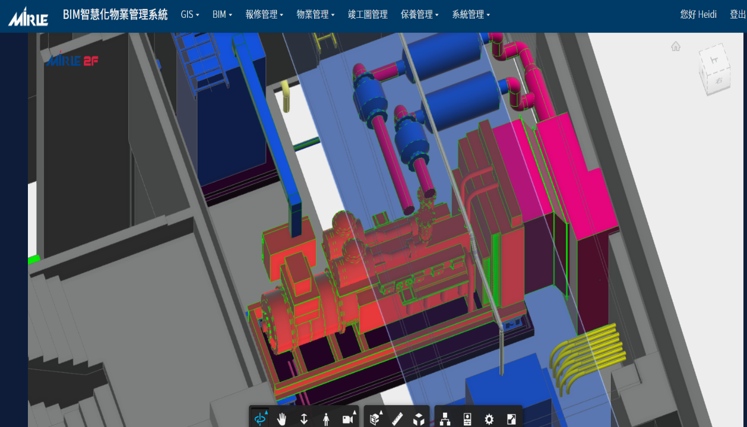Select the Pan tool
This screenshot has height=427, width=747.
pos(282,419)
